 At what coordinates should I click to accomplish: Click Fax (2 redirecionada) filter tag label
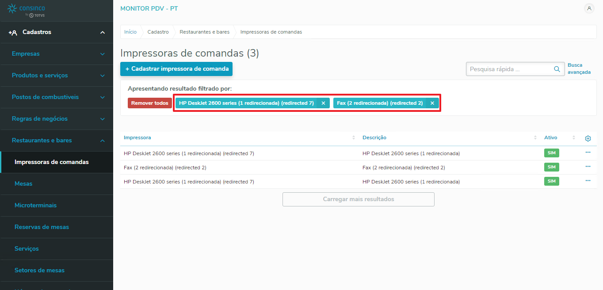tap(380, 103)
